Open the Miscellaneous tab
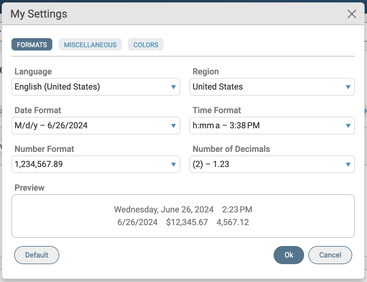Screen dimensions: 367x282 click(90, 45)
